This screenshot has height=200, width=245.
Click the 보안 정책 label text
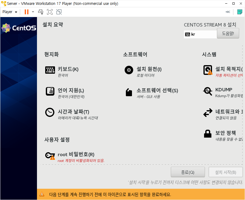225,133
